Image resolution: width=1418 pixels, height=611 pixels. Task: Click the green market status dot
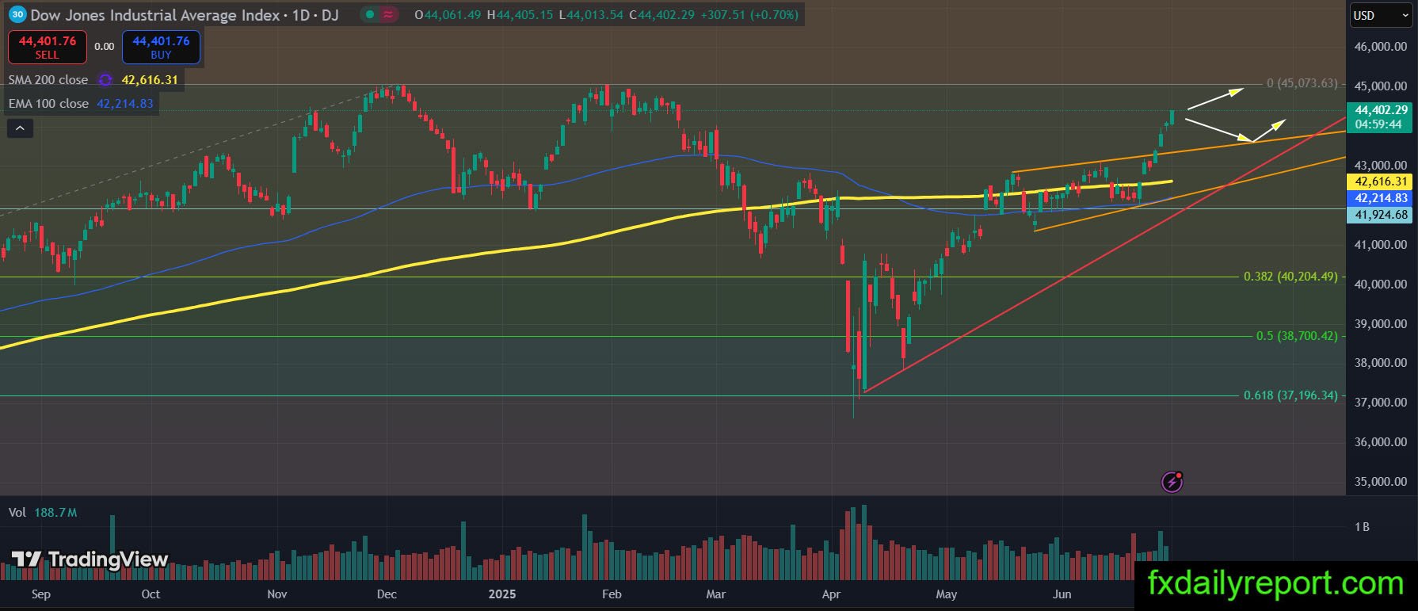370,14
